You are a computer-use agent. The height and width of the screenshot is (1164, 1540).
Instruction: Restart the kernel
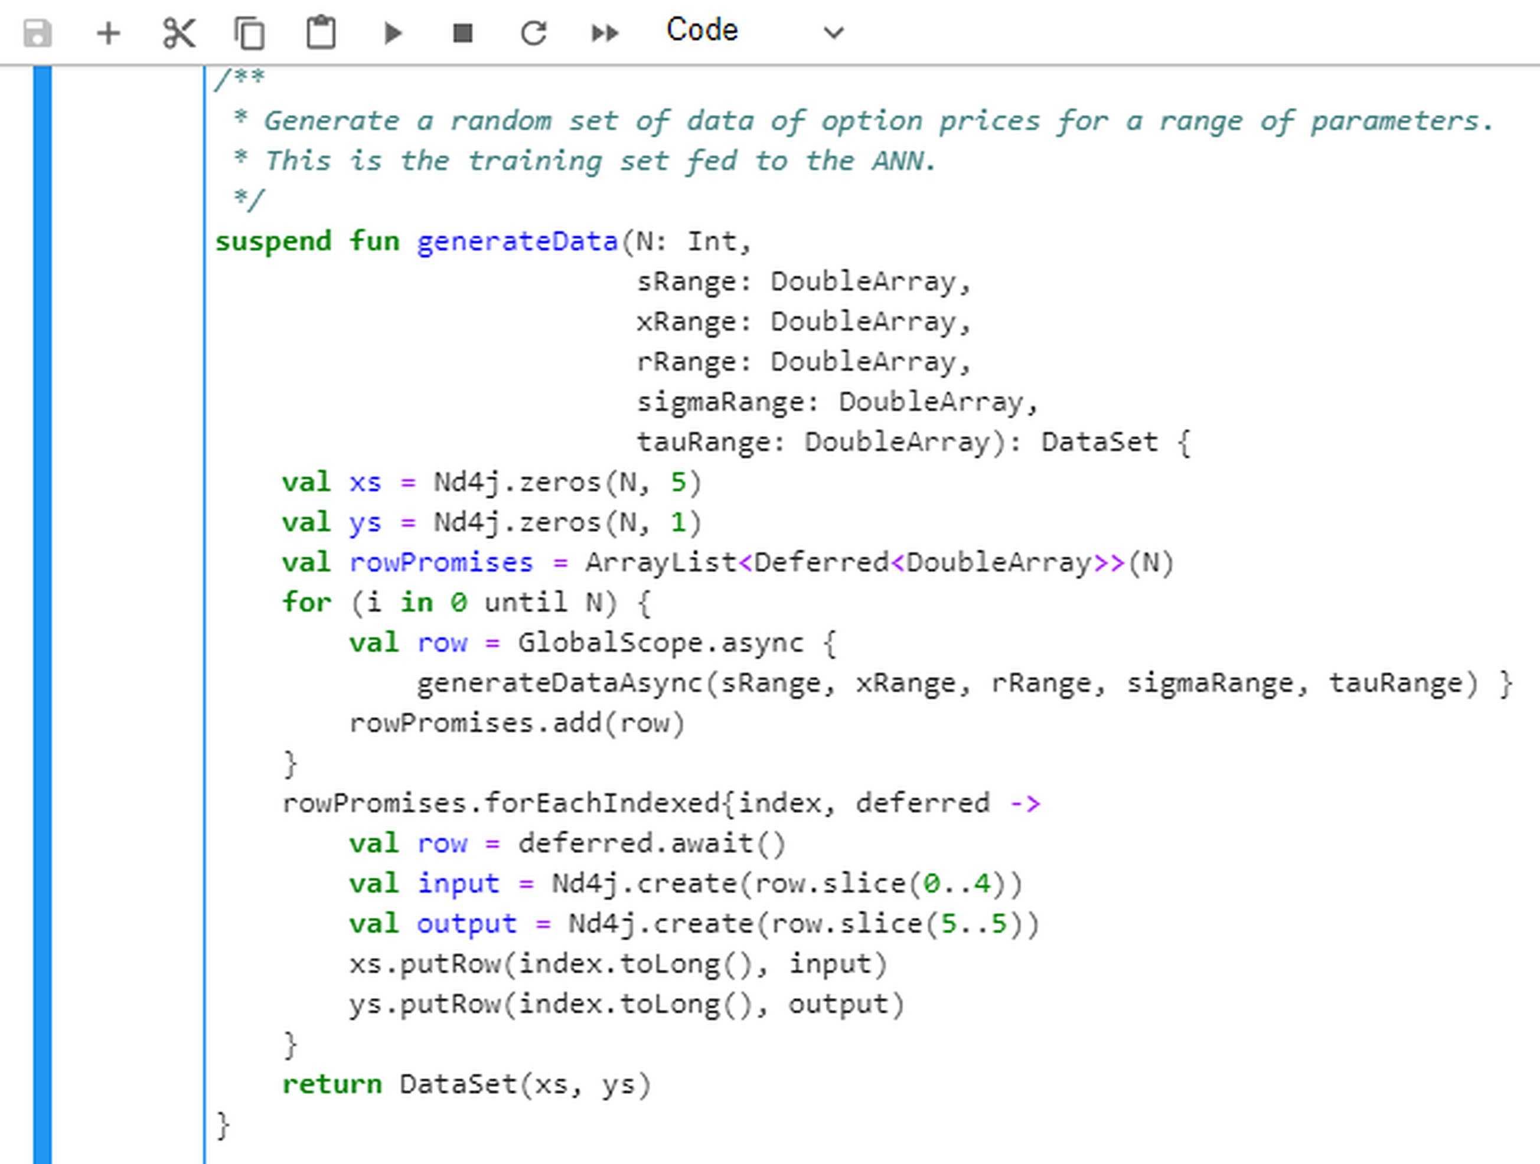point(534,32)
